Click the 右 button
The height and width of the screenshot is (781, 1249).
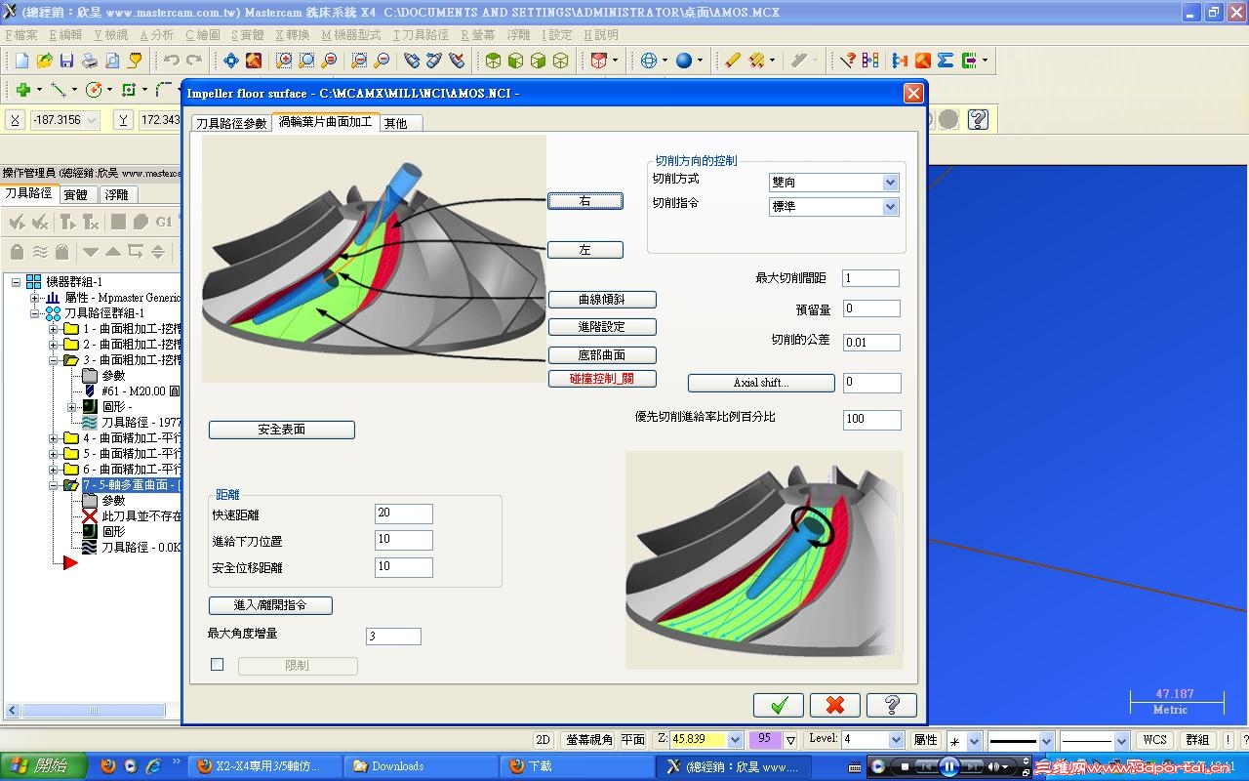pyautogui.click(x=585, y=201)
